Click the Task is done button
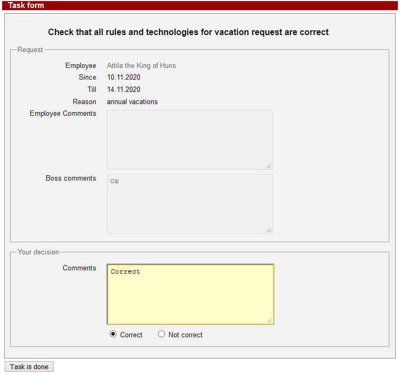401x375 pixels. (29, 367)
